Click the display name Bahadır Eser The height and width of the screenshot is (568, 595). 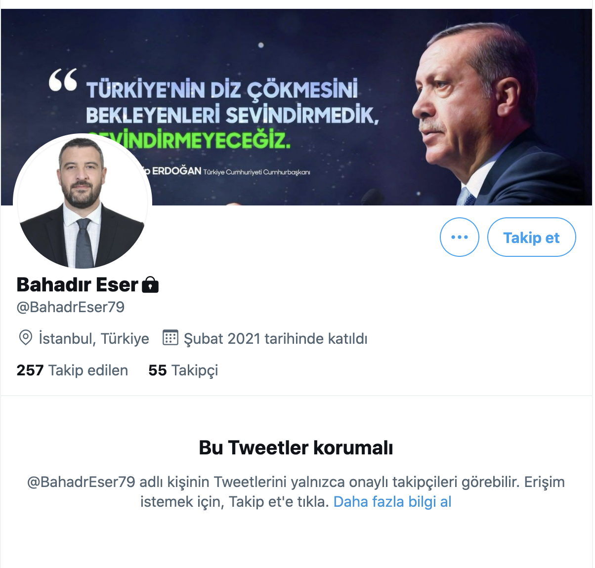78,285
